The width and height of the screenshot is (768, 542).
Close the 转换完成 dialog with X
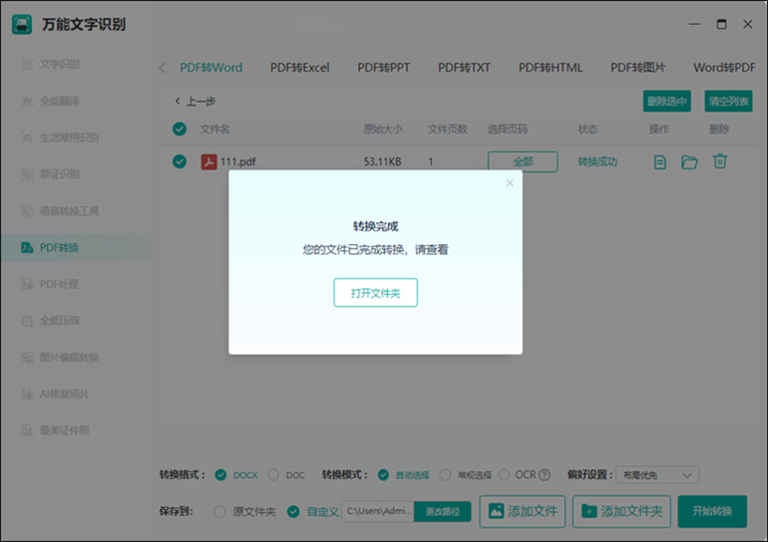pyautogui.click(x=510, y=183)
